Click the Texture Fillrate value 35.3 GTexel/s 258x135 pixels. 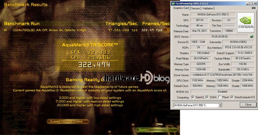243,58
